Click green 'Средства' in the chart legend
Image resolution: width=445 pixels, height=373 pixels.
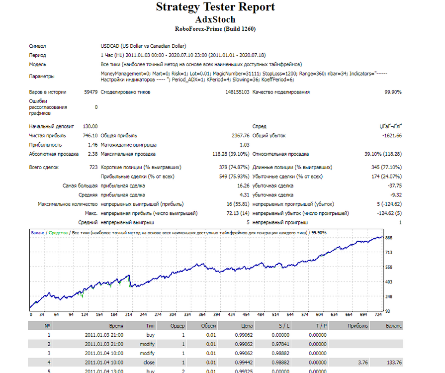point(58,233)
